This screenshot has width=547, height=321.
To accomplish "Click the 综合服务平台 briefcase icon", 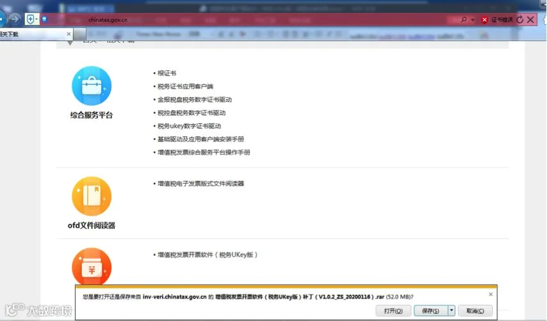I will 92,86.
